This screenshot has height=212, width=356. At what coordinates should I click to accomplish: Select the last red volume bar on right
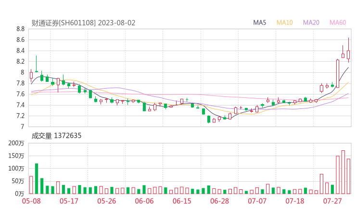click(348, 176)
